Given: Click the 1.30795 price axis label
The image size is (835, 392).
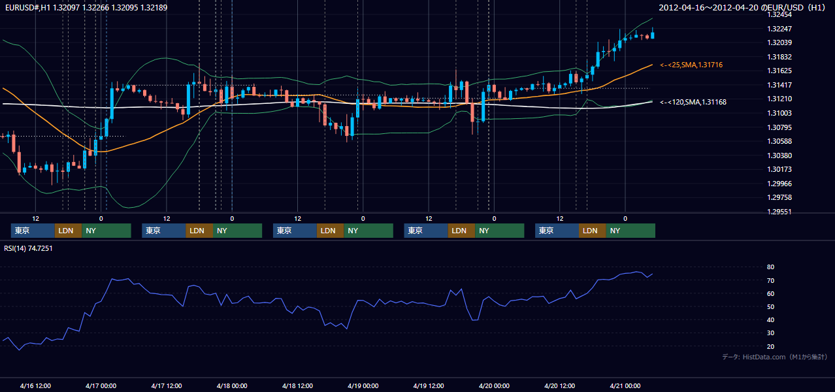Looking at the screenshot, I should (x=779, y=127).
